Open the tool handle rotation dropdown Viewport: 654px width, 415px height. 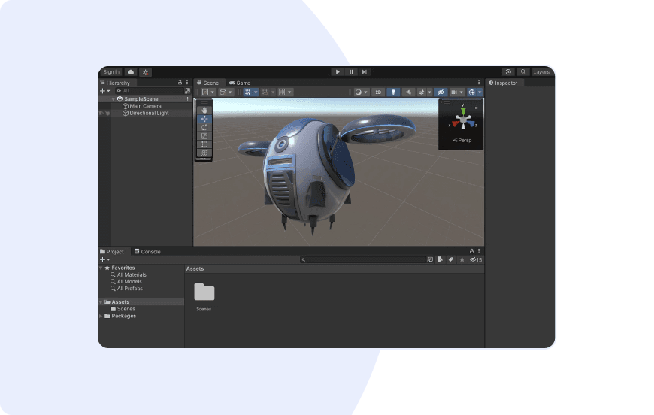[226, 92]
